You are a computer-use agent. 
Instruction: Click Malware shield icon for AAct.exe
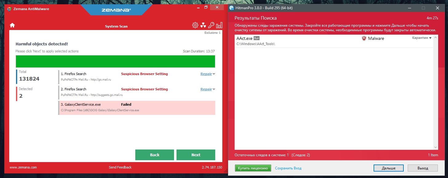pyautogui.click(x=364, y=39)
